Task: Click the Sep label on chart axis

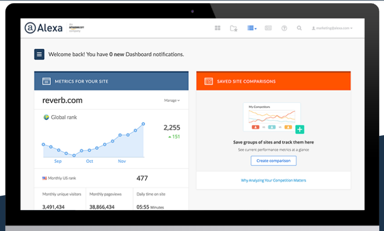Action: pos(58,161)
